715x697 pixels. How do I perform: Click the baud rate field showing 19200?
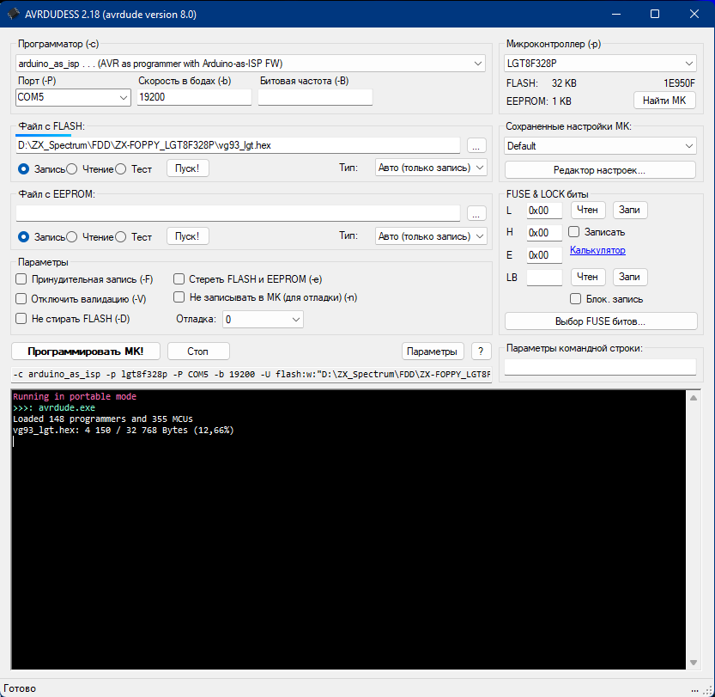[194, 97]
